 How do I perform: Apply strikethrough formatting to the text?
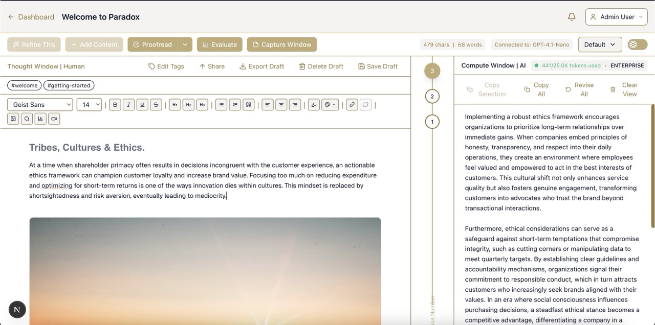(x=156, y=105)
